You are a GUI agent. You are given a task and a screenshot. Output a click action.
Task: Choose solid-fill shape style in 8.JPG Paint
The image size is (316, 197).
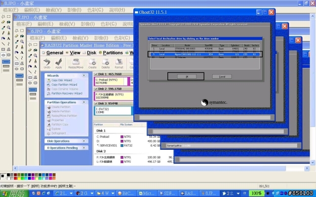6,70
